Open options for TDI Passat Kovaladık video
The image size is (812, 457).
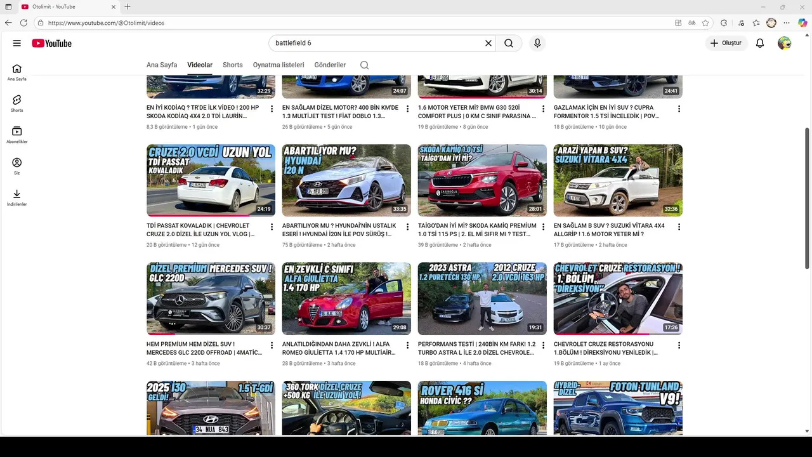272,227
